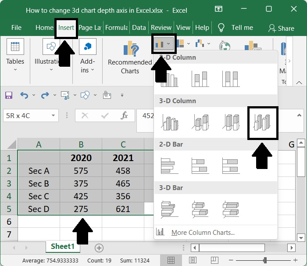The height and width of the screenshot is (266, 307).
Task: Select 2-D 100% Stacked Column chart
Action: pos(231,79)
